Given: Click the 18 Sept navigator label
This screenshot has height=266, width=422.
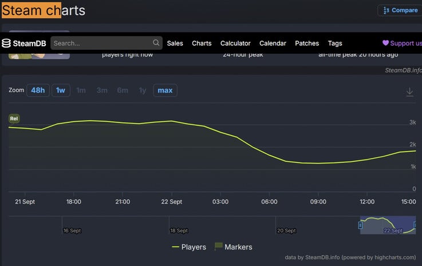Looking at the screenshot, I should pyautogui.click(x=179, y=231).
